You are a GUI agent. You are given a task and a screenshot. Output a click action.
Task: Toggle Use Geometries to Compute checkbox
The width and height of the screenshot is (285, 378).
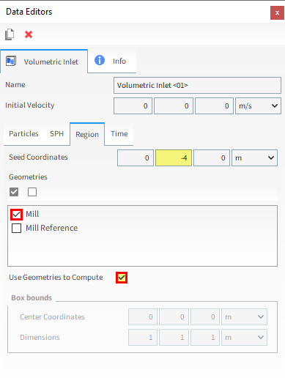pyautogui.click(x=122, y=278)
